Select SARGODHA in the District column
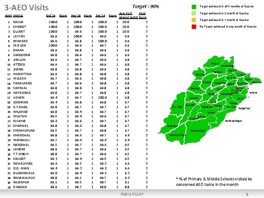Image resolution: width=264 pixels, height=198 pixels. [x=22, y=55]
